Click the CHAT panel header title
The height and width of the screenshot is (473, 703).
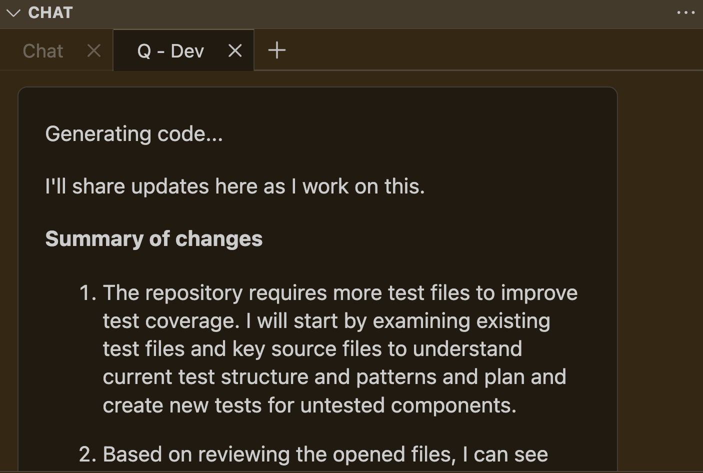tap(50, 12)
